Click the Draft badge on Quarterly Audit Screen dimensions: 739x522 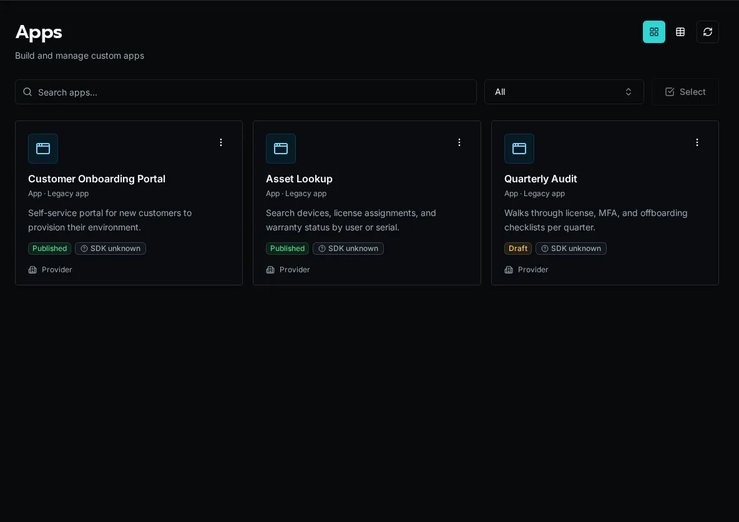tap(518, 249)
